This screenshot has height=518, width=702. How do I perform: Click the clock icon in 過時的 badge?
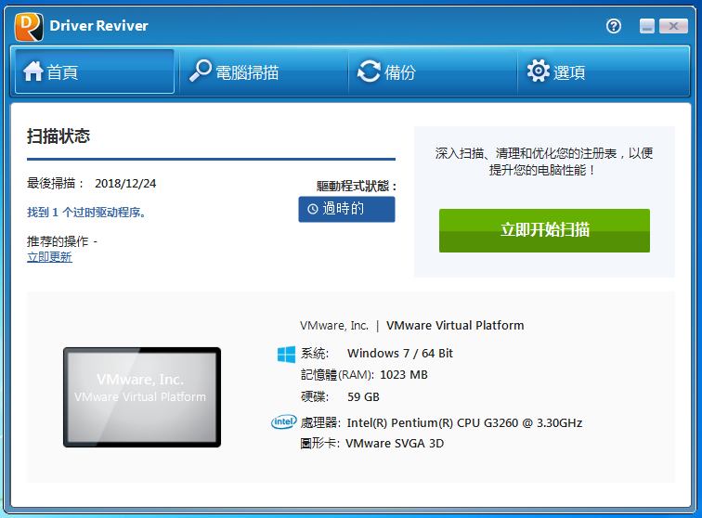(313, 209)
